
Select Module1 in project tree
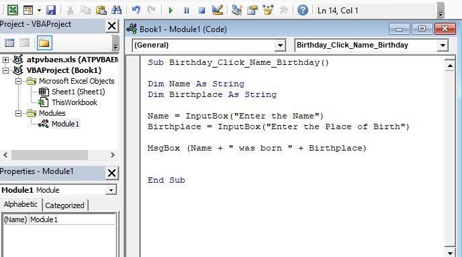click(65, 124)
